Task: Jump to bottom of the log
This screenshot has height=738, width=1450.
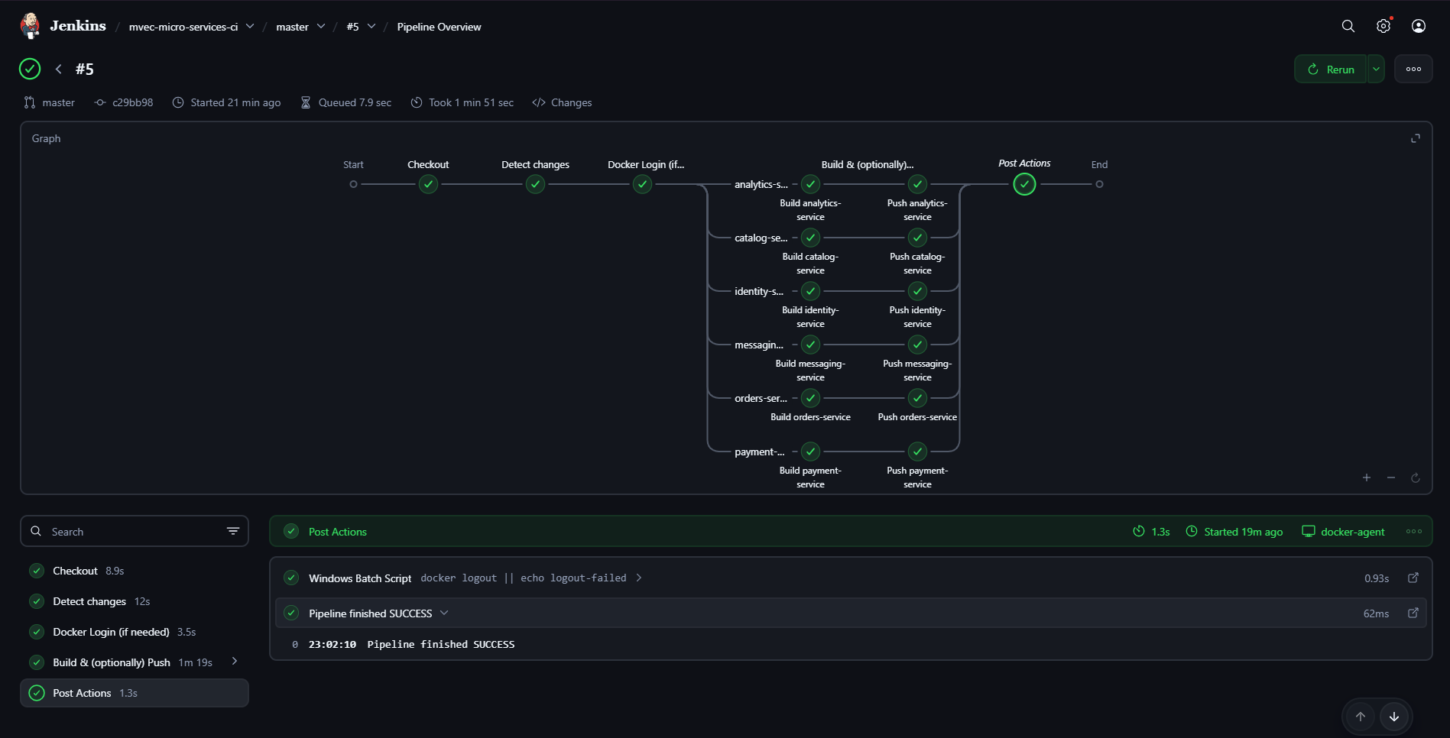Action: coord(1394,717)
